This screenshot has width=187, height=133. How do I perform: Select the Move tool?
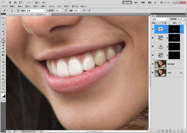click(x=3, y=18)
